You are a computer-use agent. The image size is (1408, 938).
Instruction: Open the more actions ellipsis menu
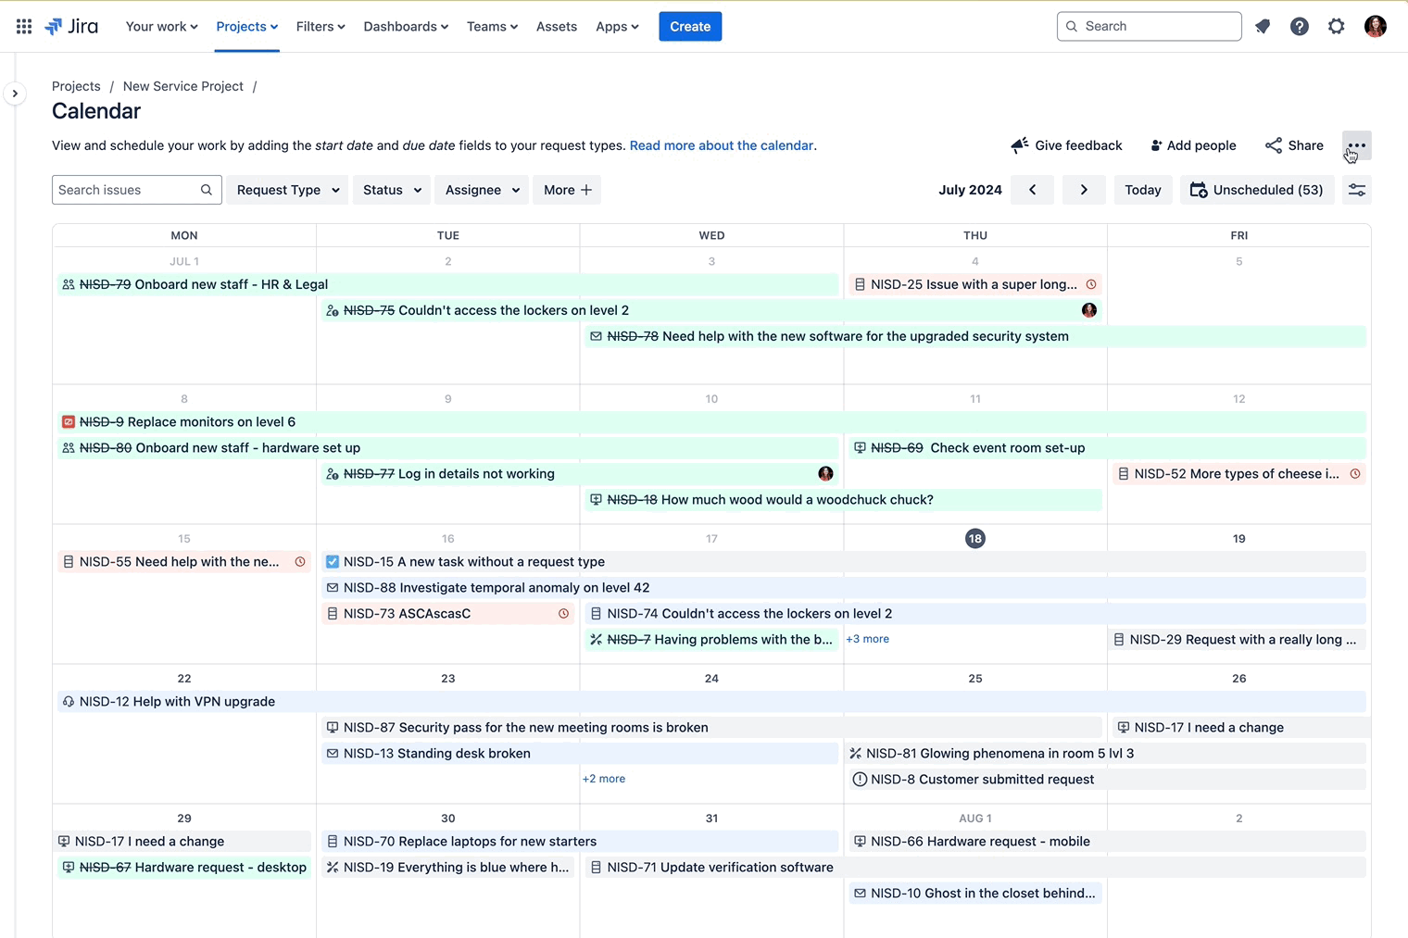click(x=1357, y=144)
